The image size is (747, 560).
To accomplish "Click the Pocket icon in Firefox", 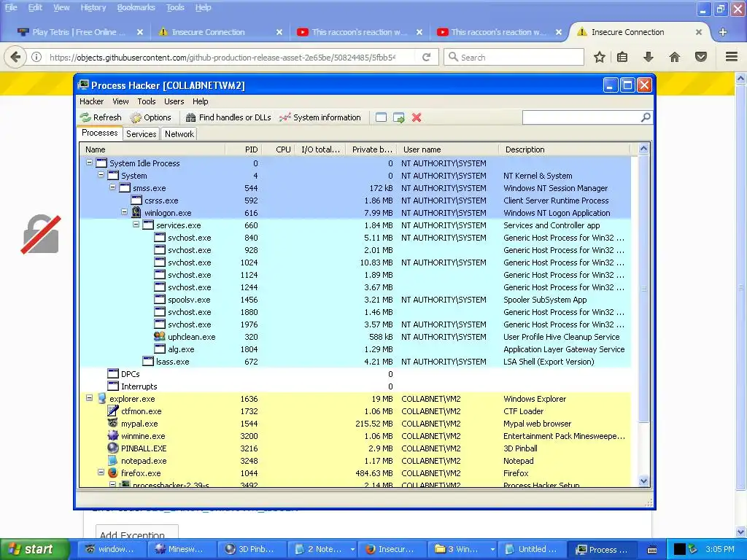I will pos(701,57).
